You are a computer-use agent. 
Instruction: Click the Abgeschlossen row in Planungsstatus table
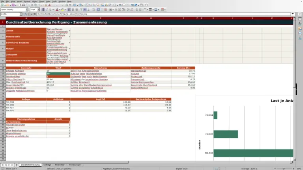pos(38,133)
